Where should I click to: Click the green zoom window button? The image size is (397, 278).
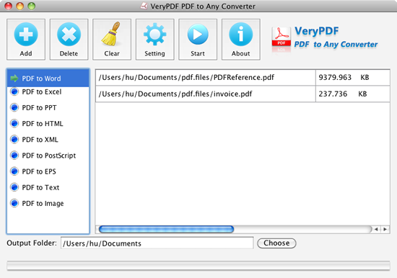[31, 6]
